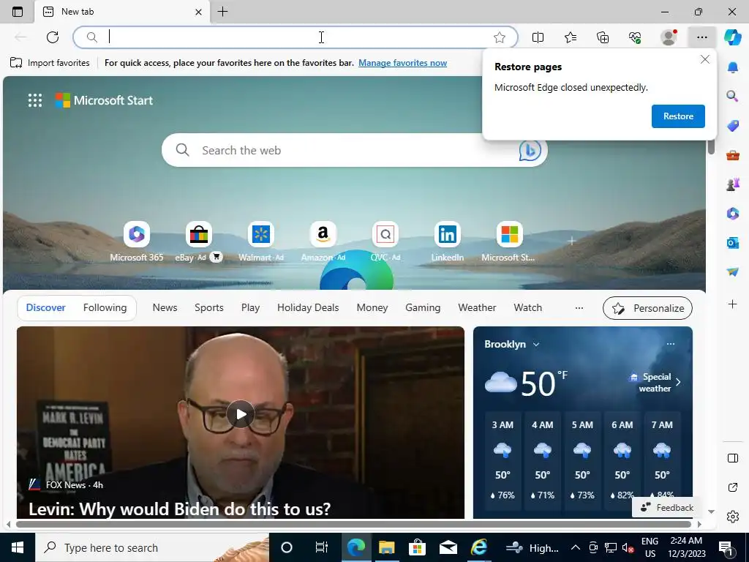
Task: Open weather card more options
Action: pyautogui.click(x=671, y=344)
